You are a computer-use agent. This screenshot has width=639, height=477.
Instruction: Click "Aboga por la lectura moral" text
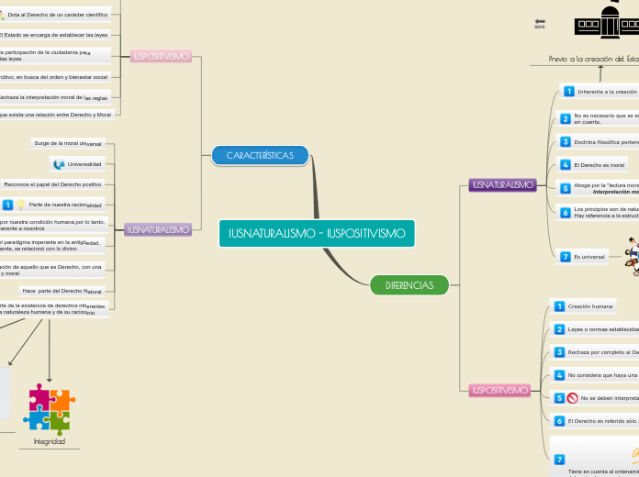(x=606, y=185)
